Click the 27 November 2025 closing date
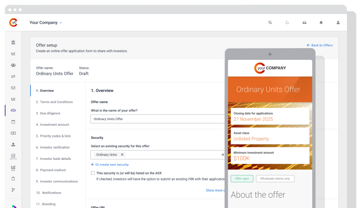Screen dimensions: 361x208 (x=253, y=119)
